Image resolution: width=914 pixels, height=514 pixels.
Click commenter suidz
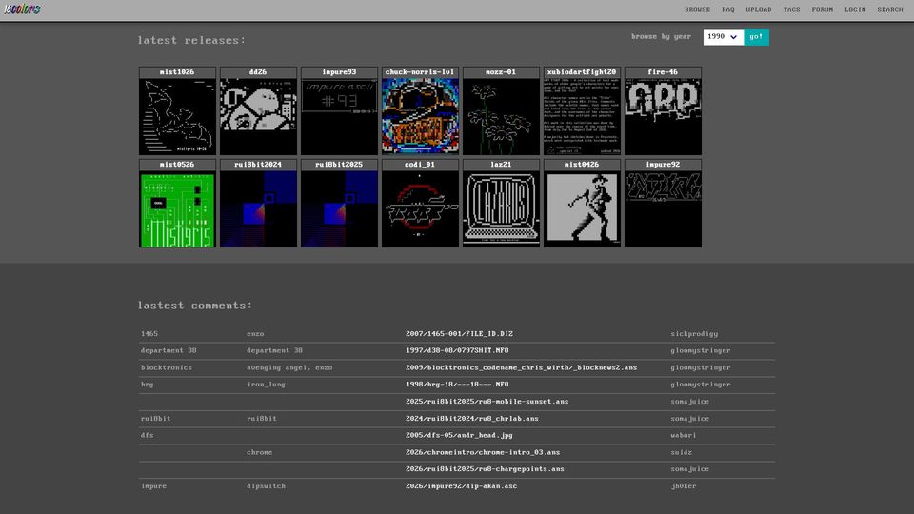(x=681, y=452)
